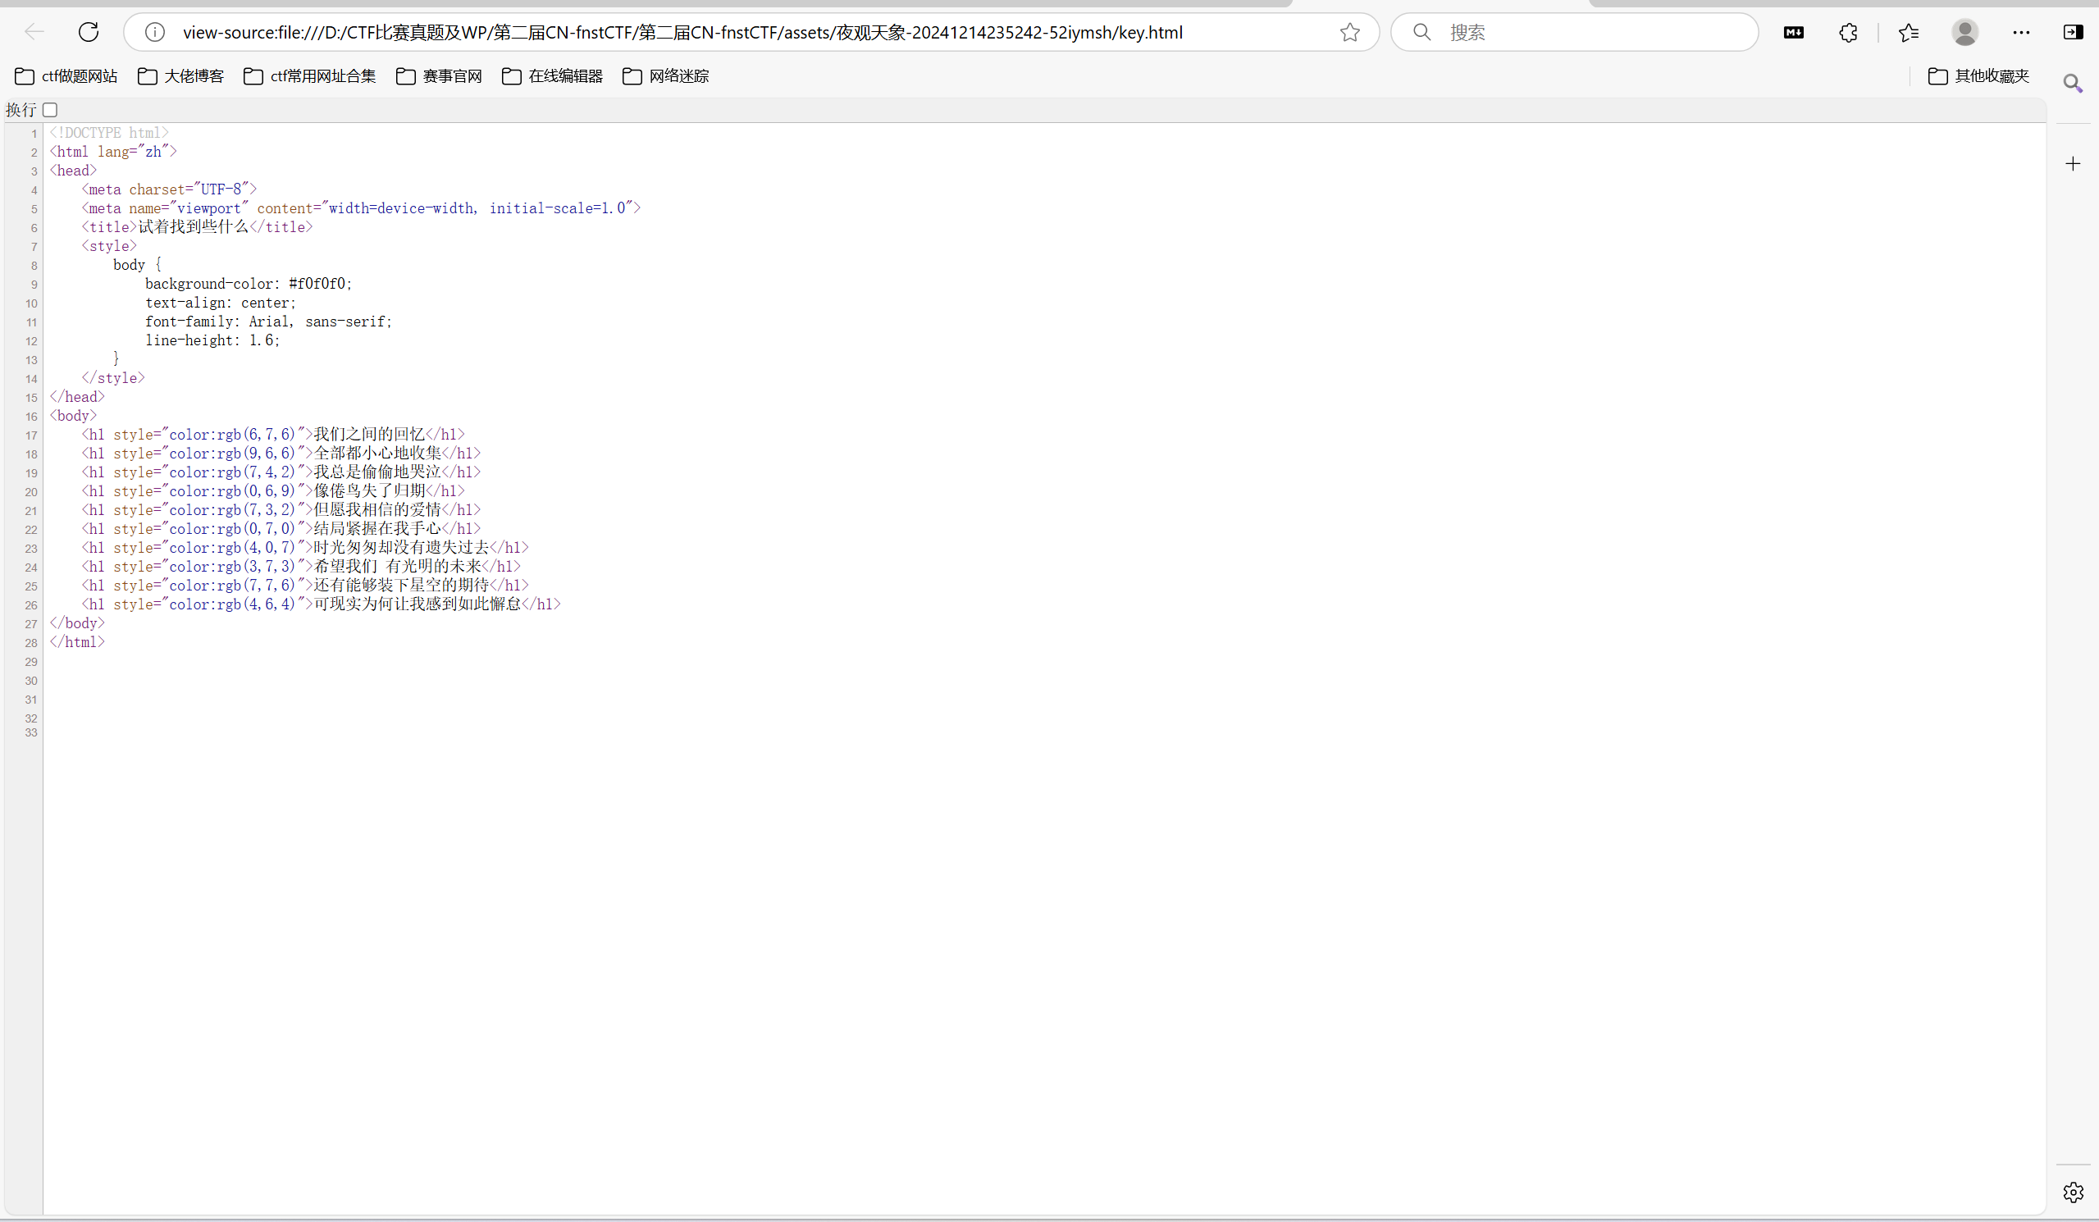Click the DOCTYPE html declaration

point(109,134)
